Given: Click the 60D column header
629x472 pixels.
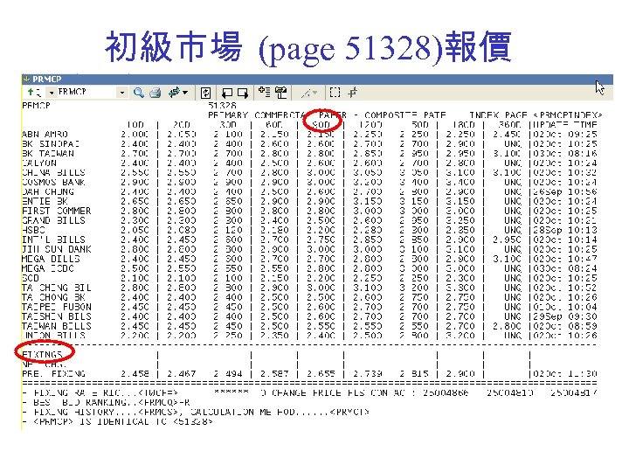Looking at the screenshot, I should coord(274,124).
